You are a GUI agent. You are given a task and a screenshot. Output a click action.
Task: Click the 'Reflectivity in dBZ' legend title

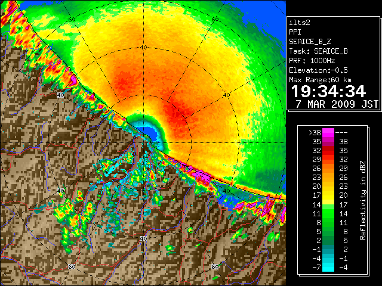pos(362,200)
